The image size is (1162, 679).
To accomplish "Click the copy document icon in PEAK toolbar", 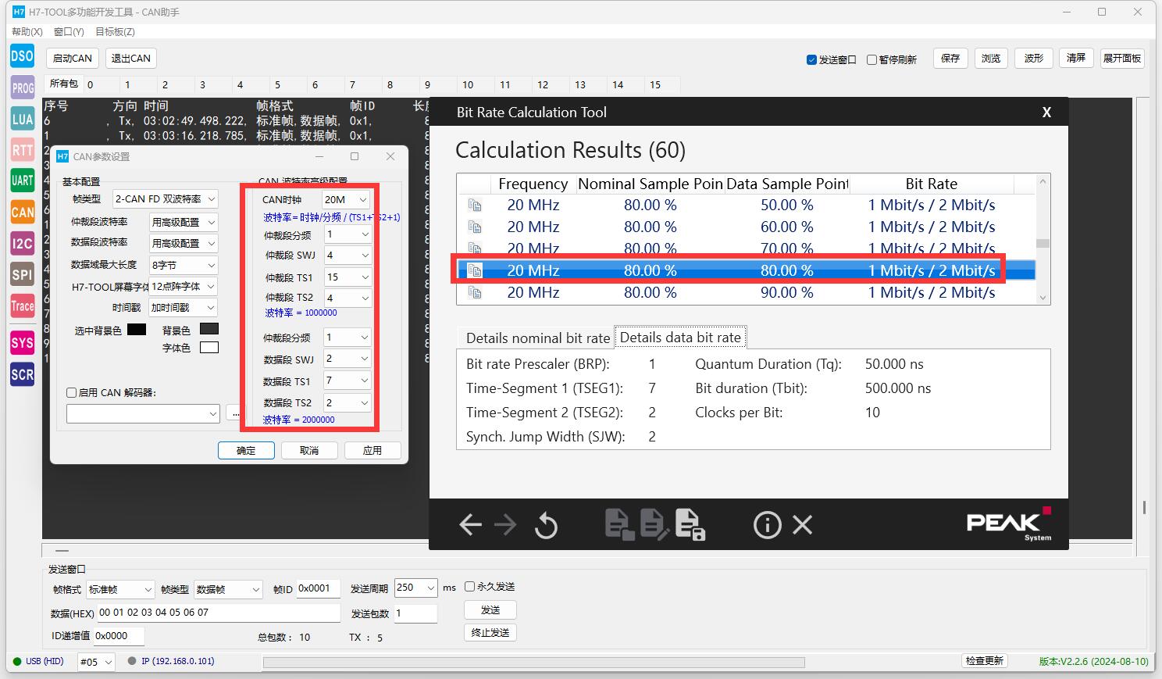I will tap(619, 524).
